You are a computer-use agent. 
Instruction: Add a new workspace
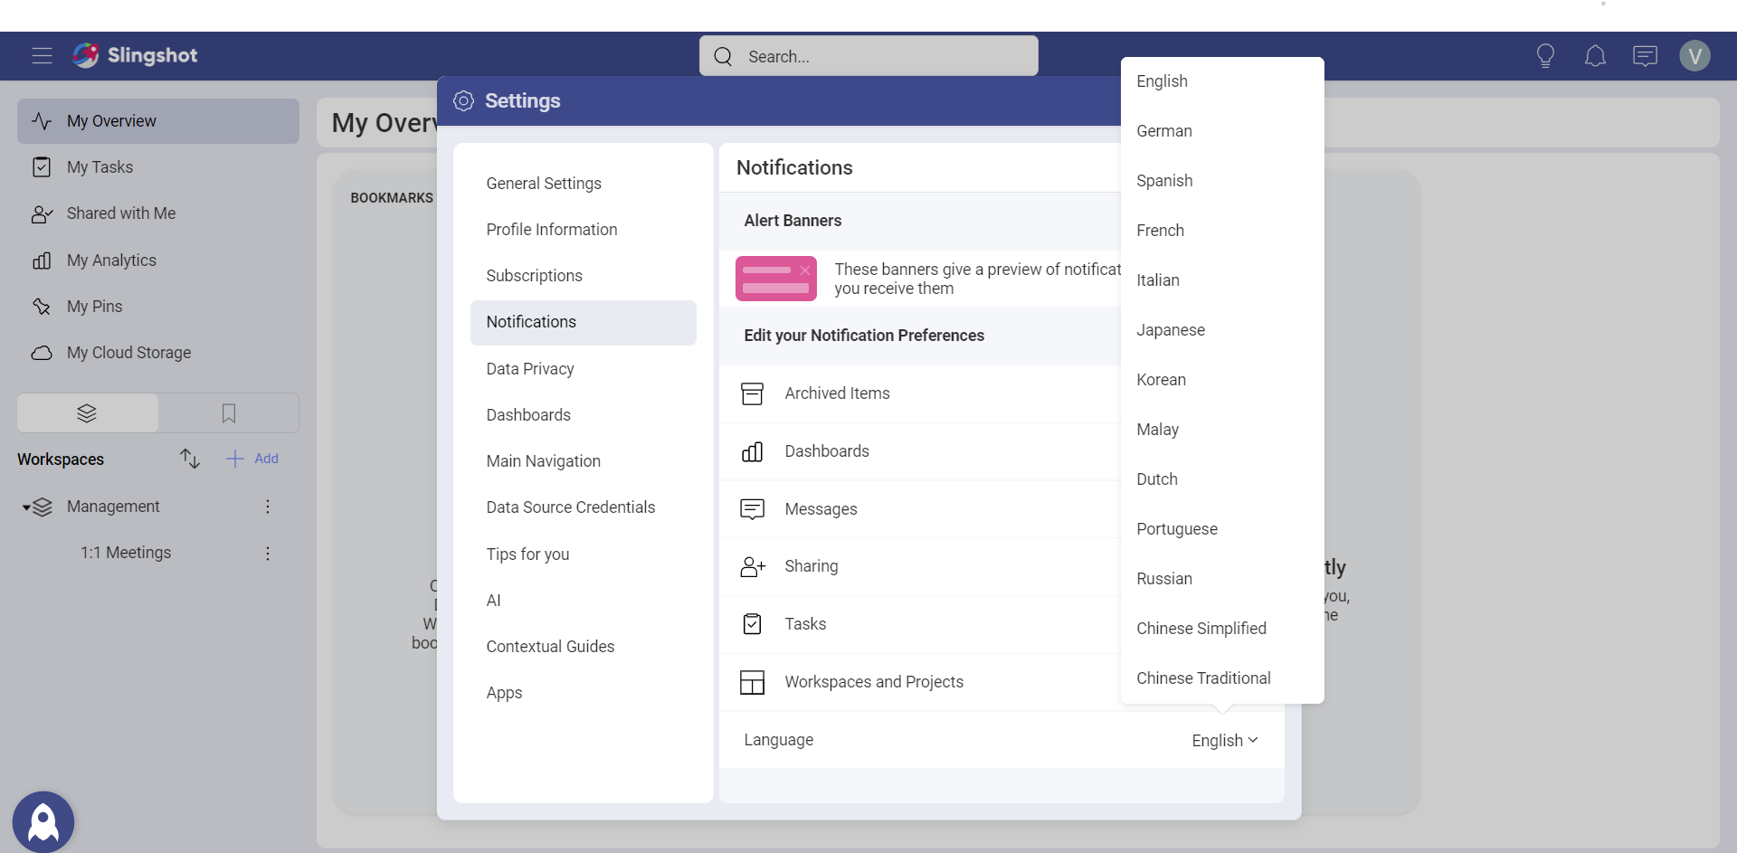click(252, 459)
